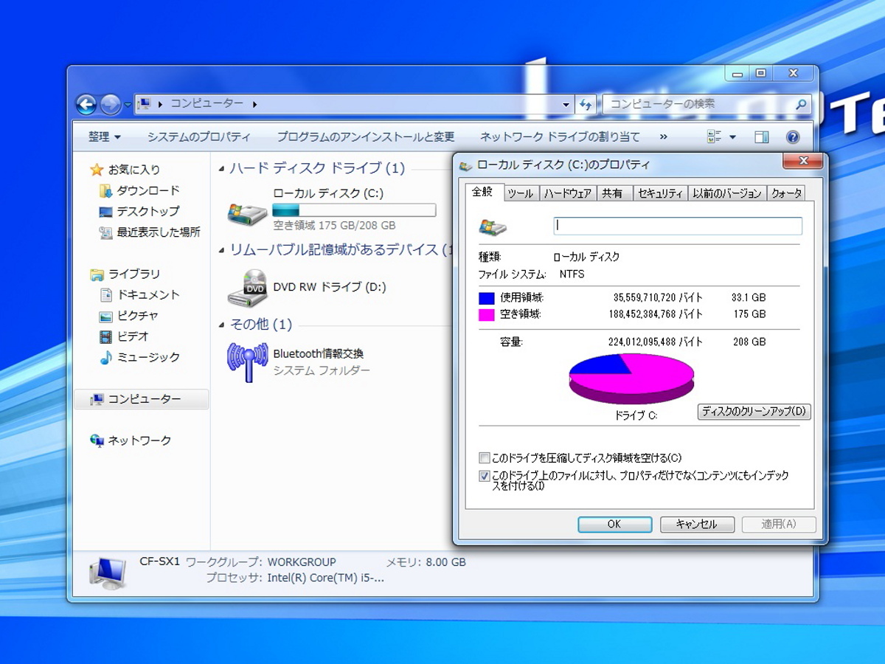Click the drive C: pie chart
The height and width of the screenshot is (664, 885).
tap(631, 378)
